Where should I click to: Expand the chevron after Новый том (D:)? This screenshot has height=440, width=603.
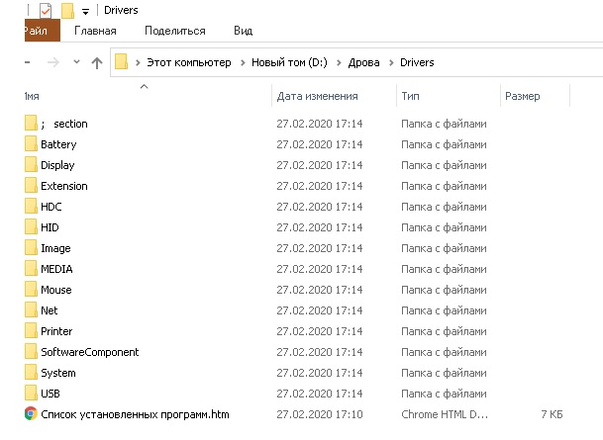pyautogui.click(x=339, y=62)
